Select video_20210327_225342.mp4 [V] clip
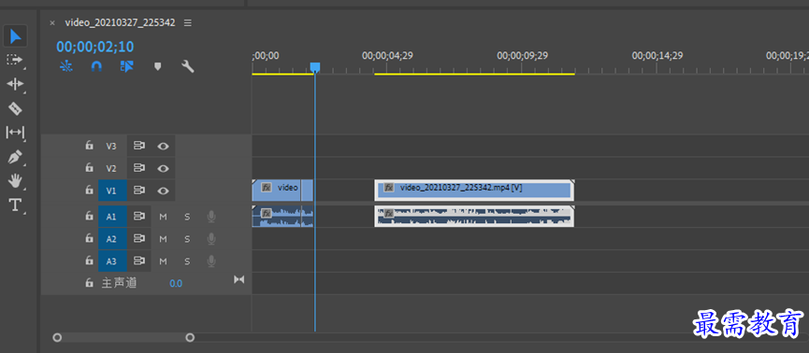Image resolution: width=809 pixels, height=353 pixels. [x=474, y=191]
